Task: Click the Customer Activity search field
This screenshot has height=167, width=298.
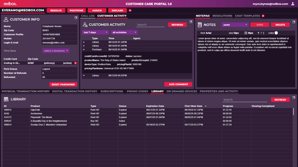Action: click(150, 25)
